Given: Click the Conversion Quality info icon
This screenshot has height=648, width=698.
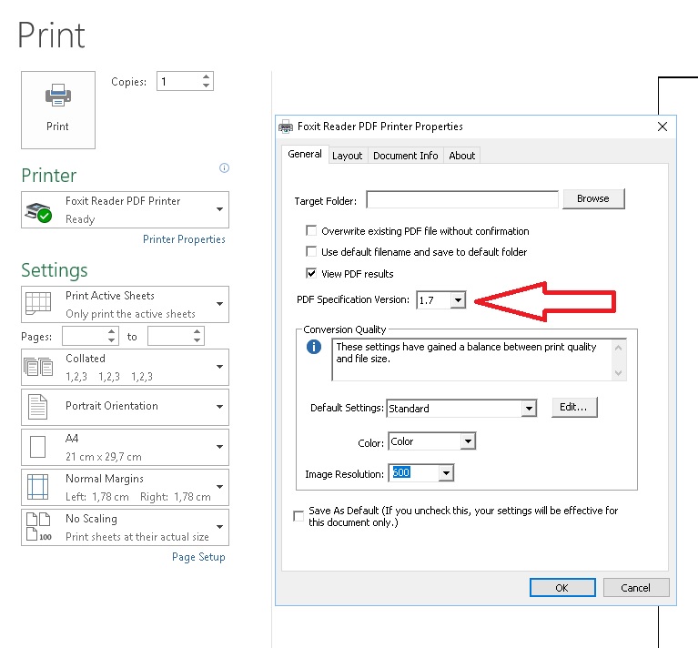Looking at the screenshot, I should (x=314, y=346).
